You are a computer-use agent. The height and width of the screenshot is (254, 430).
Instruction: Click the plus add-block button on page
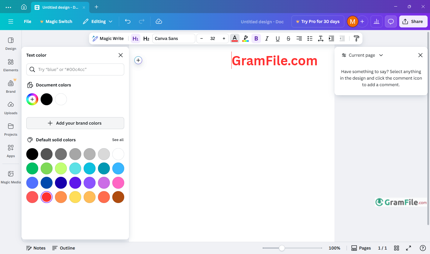pos(138,60)
